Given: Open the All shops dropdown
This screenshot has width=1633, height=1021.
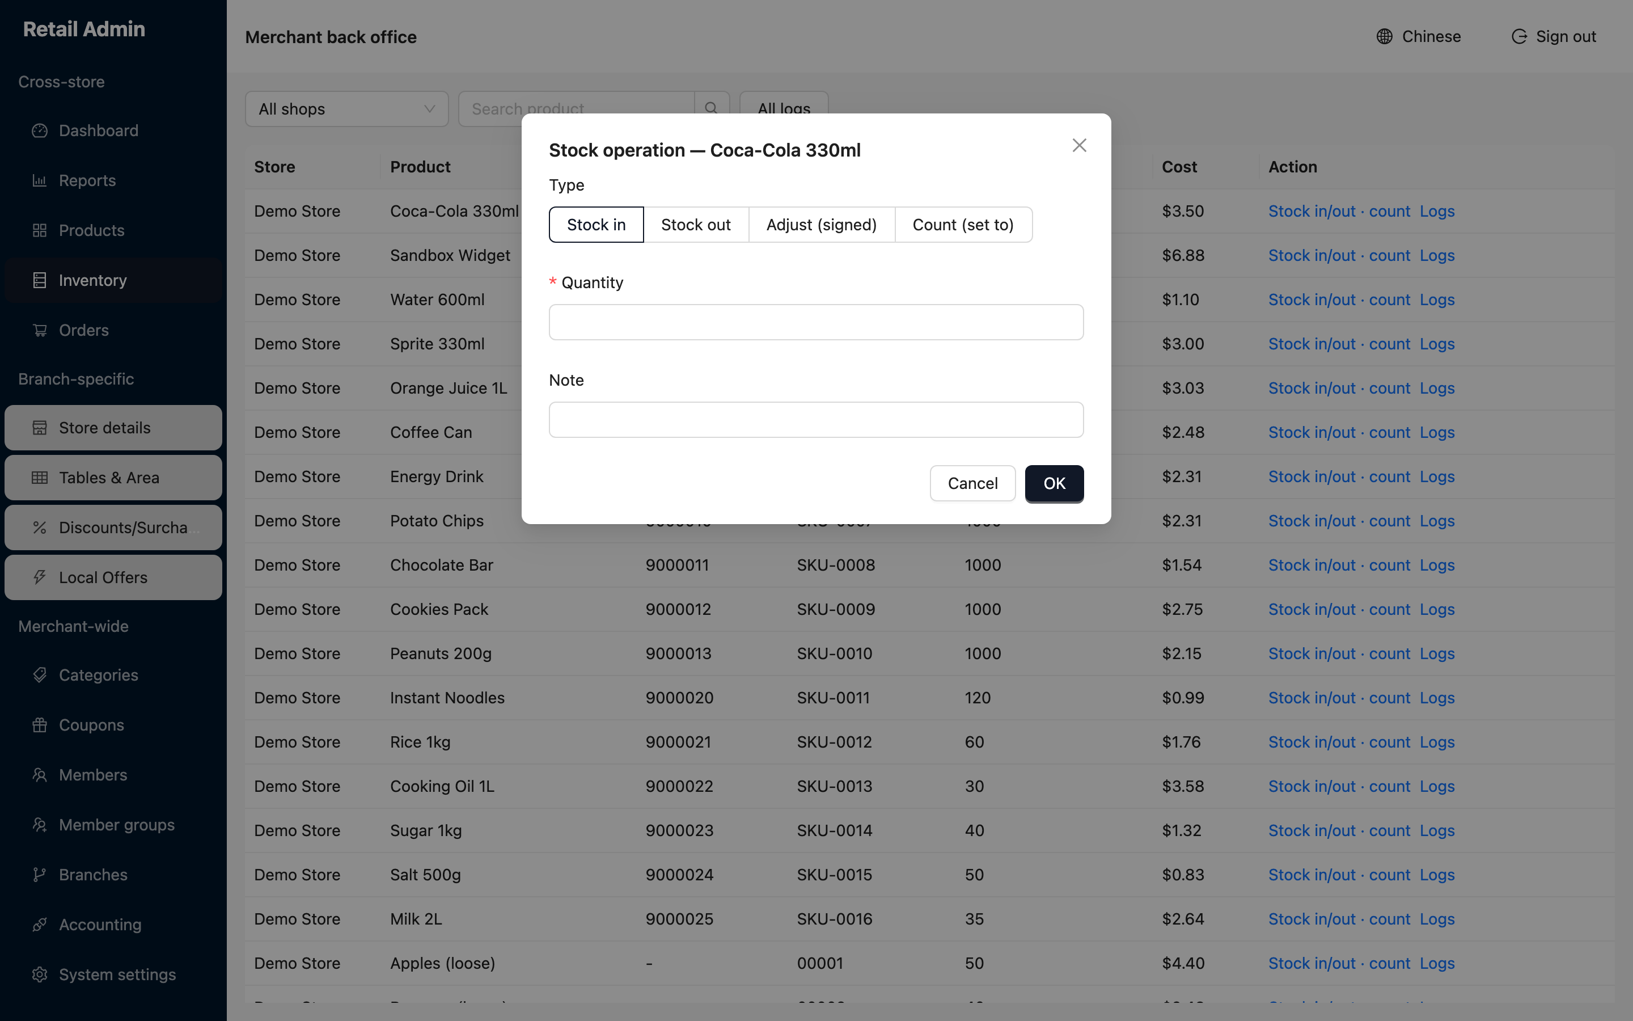Looking at the screenshot, I should point(347,109).
